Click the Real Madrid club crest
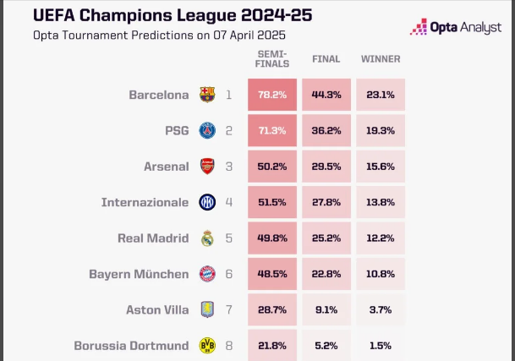515x361 pixels. (x=207, y=238)
